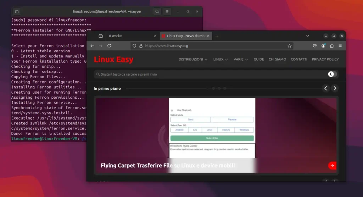This screenshot has width=363, height=197.
Task: Open the Firefox account icon
Action: coord(323,46)
